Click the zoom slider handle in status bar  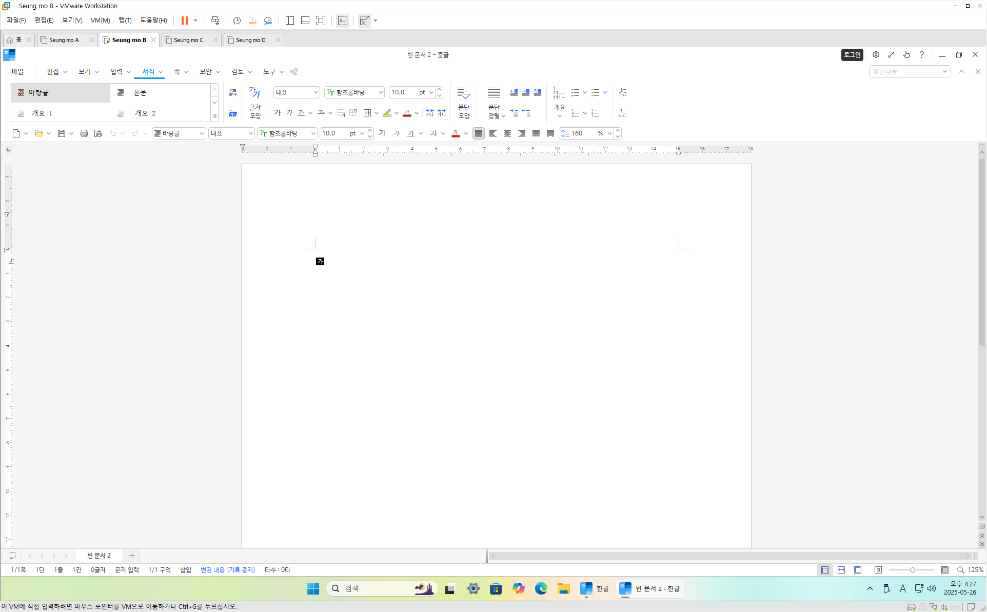913,570
